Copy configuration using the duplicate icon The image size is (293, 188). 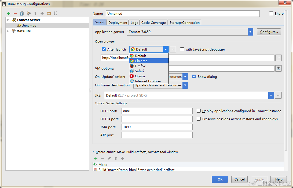(x=22, y=13)
